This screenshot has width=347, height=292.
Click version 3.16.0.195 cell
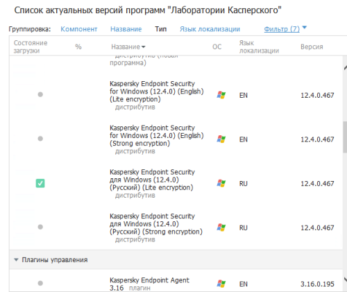tap(317, 284)
